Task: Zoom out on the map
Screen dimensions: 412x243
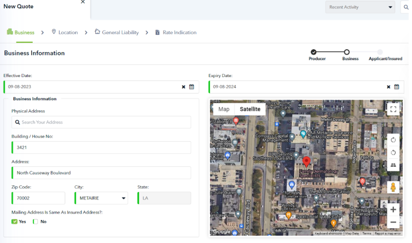Action: [x=393, y=222]
